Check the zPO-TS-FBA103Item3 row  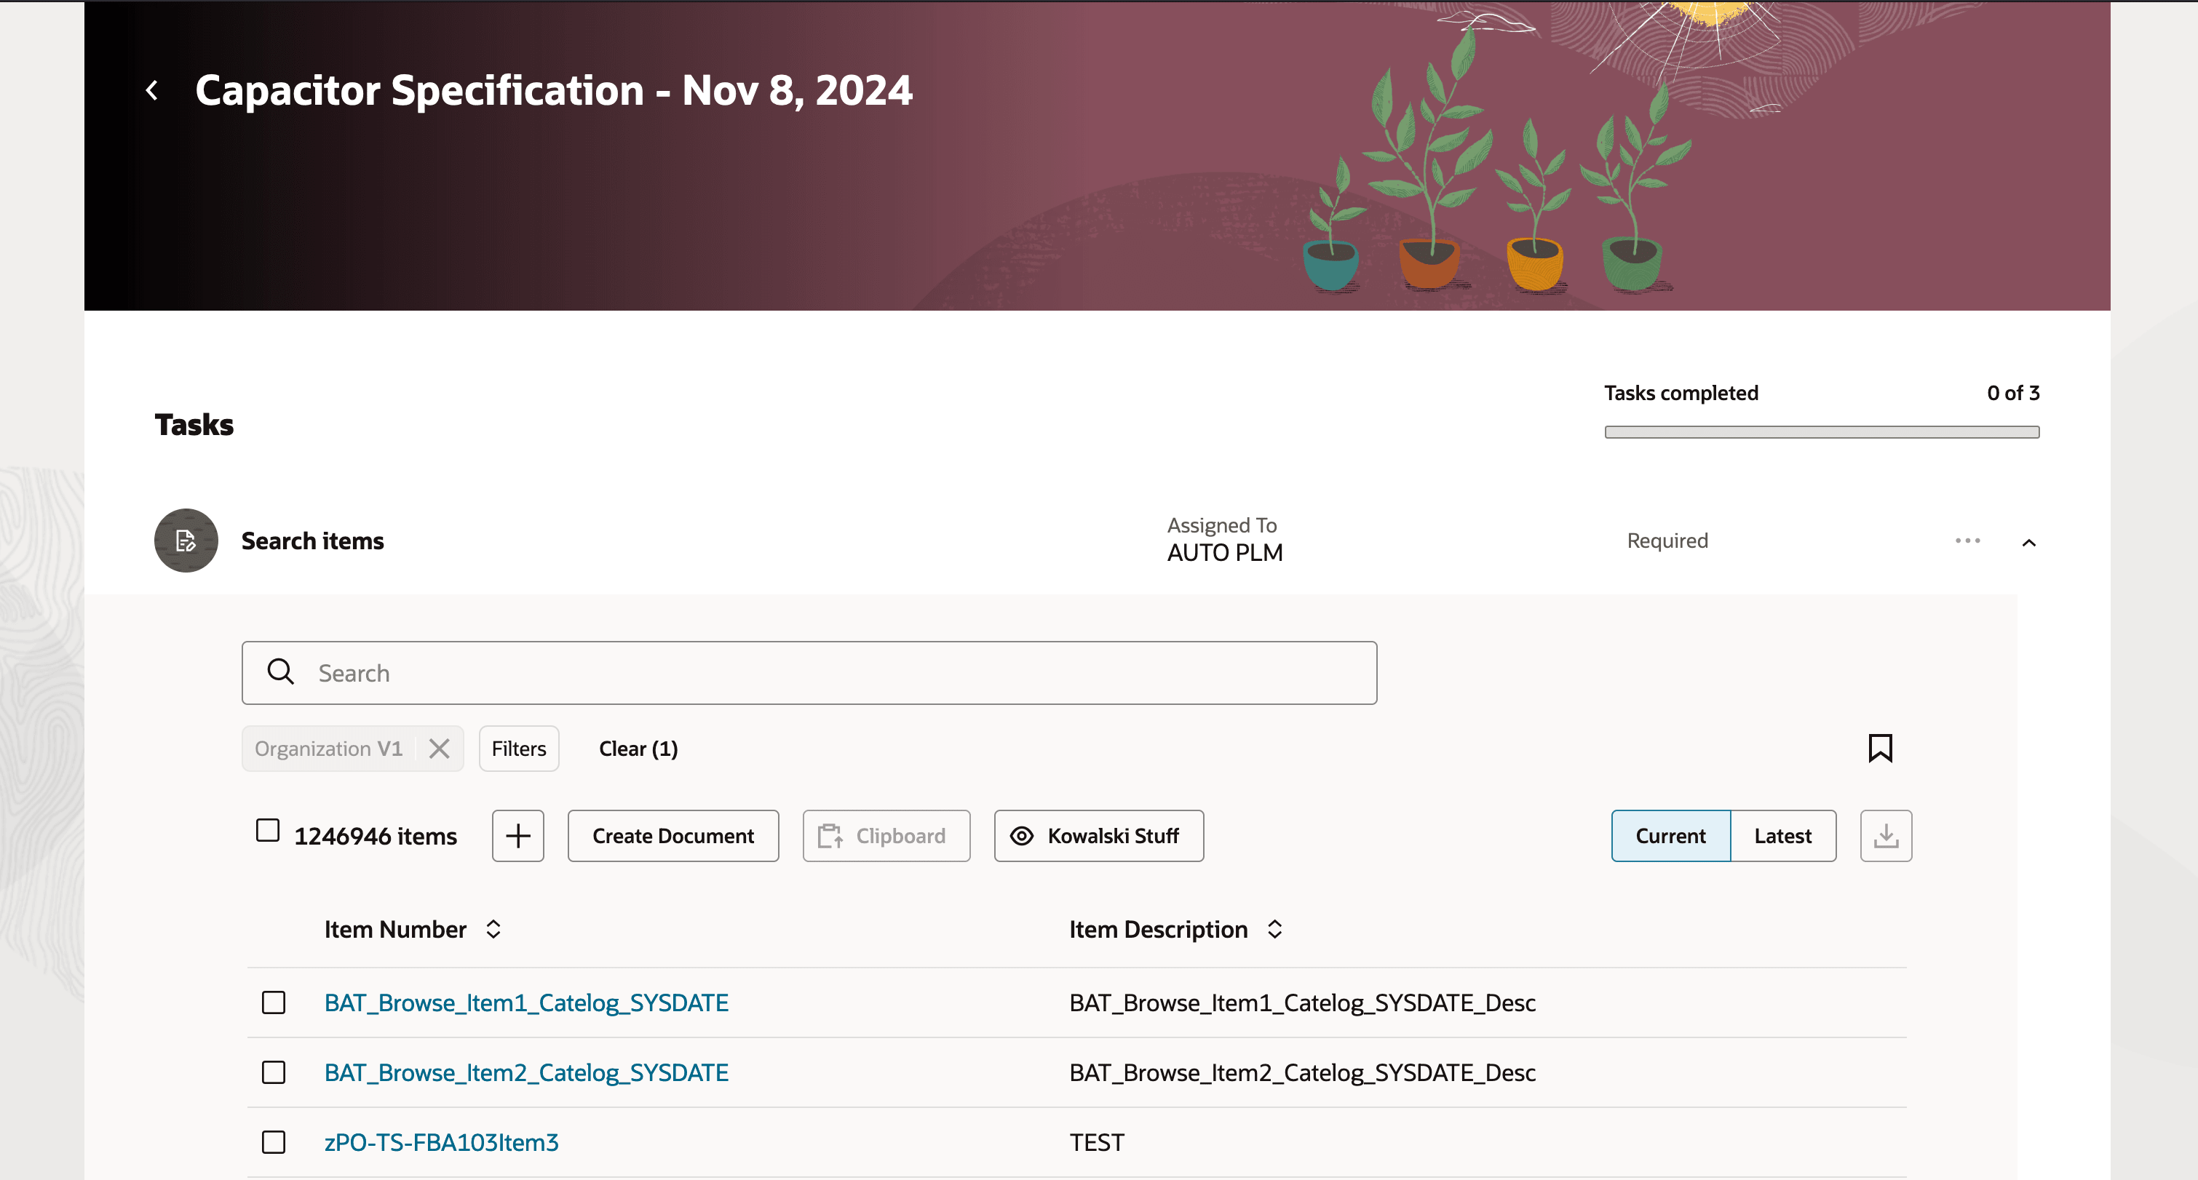273,1142
